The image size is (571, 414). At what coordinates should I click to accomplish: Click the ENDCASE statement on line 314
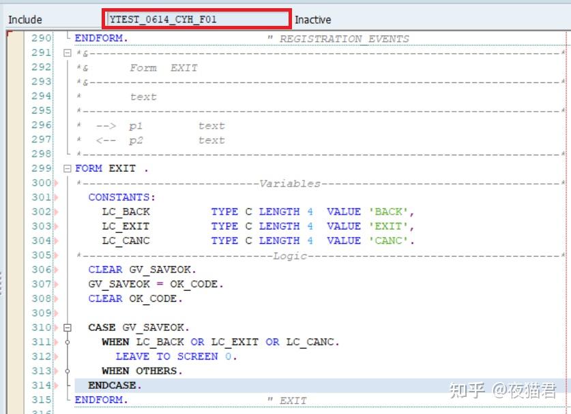[115, 385]
